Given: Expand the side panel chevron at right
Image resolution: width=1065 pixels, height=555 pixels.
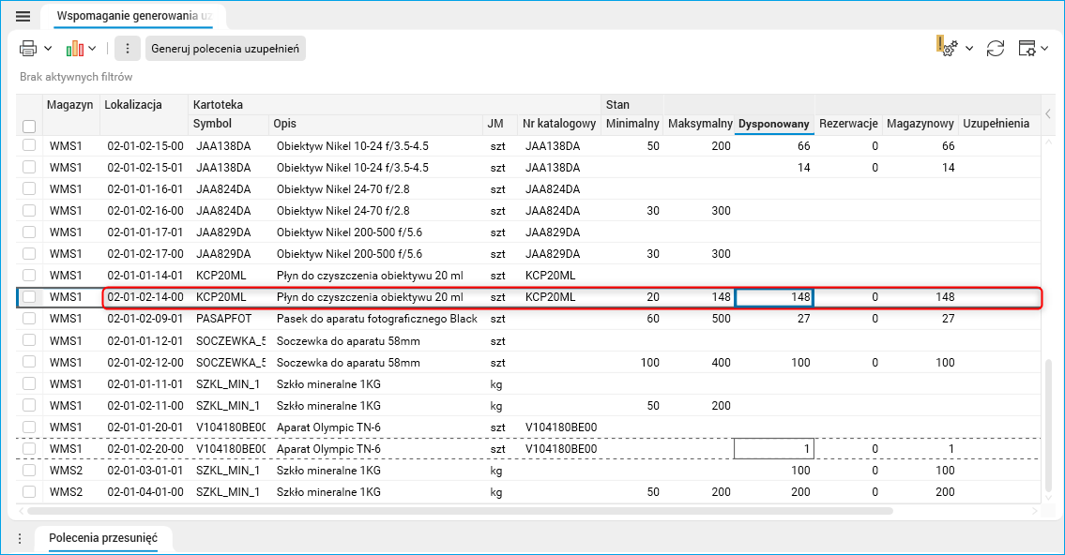Looking at the screenshot, I should [x=1048, y=114].
